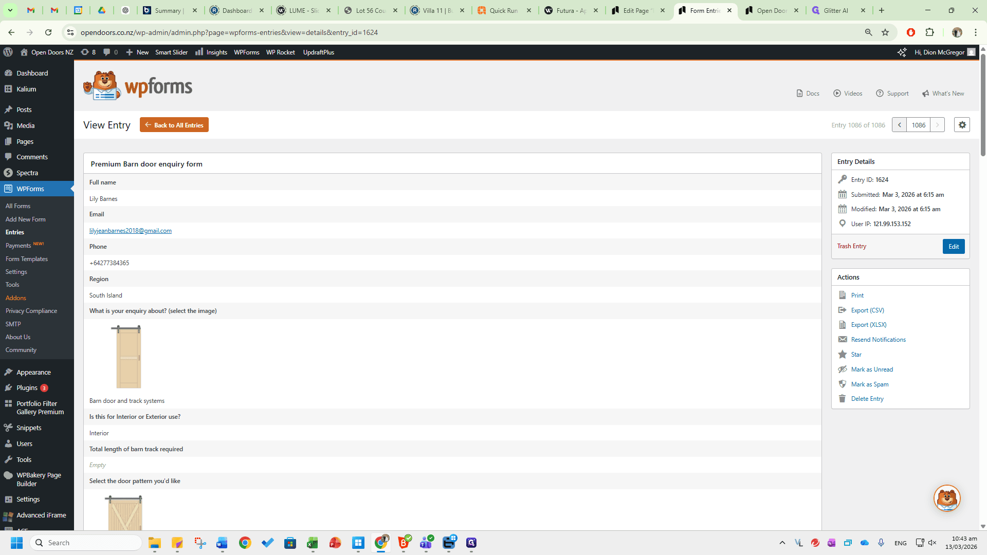Click the Print action icon
The image size is (987, 555).
tap(842, 295)
